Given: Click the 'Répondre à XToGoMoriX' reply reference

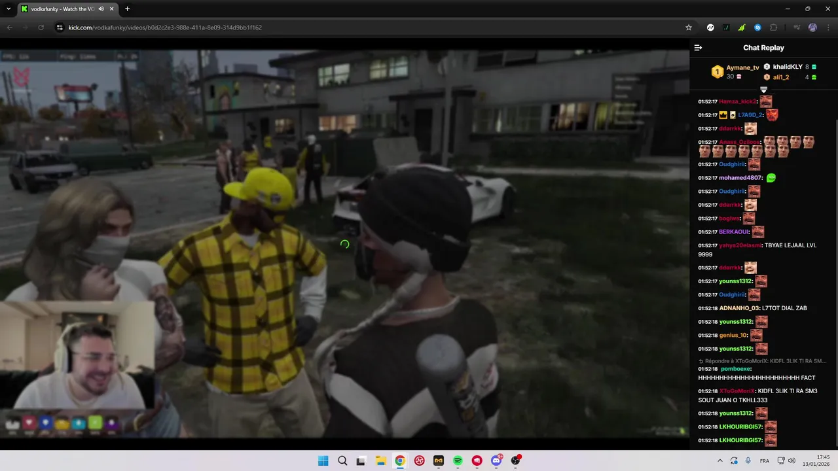Looking at the screenshot, I should point(762,361).
